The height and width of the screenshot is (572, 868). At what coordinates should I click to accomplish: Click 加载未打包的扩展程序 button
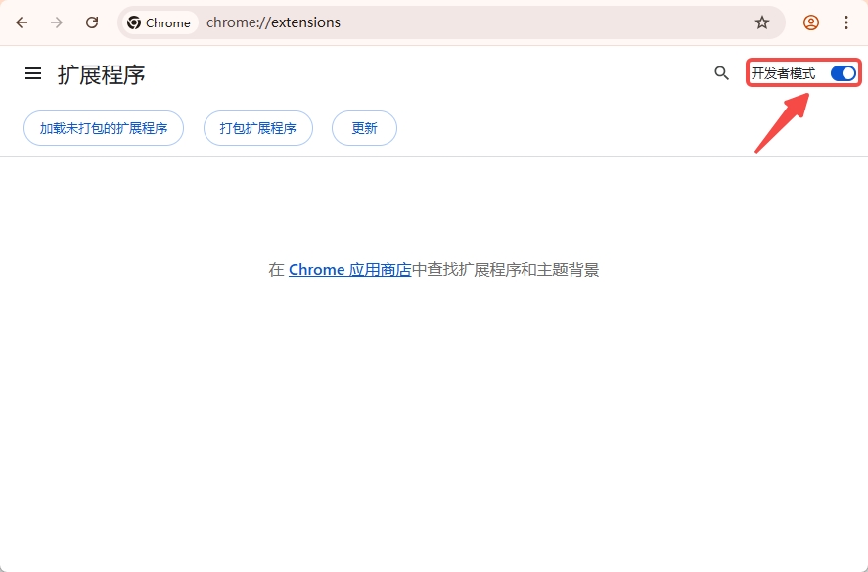click(x=103, y=128)
